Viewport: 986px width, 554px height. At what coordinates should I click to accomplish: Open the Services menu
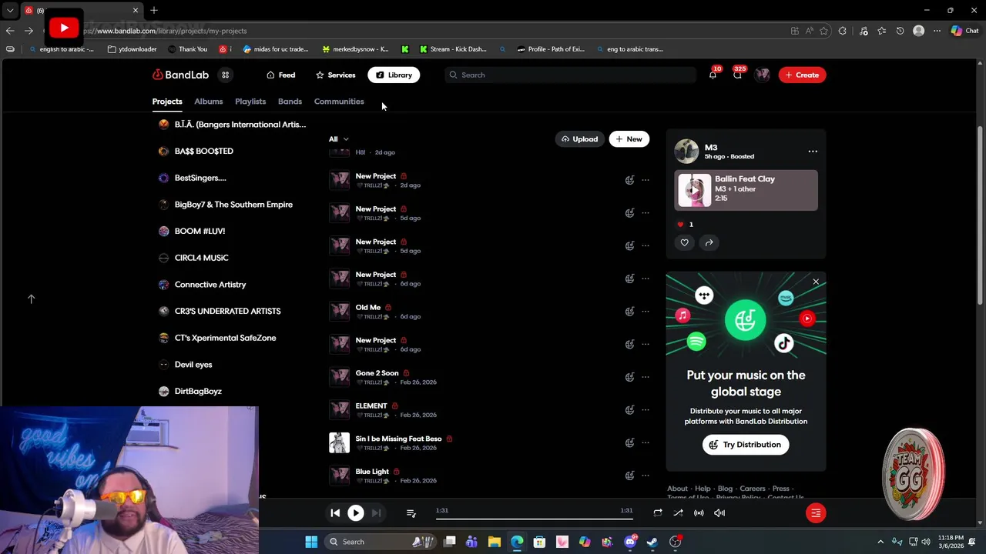[x=335, y=75]
